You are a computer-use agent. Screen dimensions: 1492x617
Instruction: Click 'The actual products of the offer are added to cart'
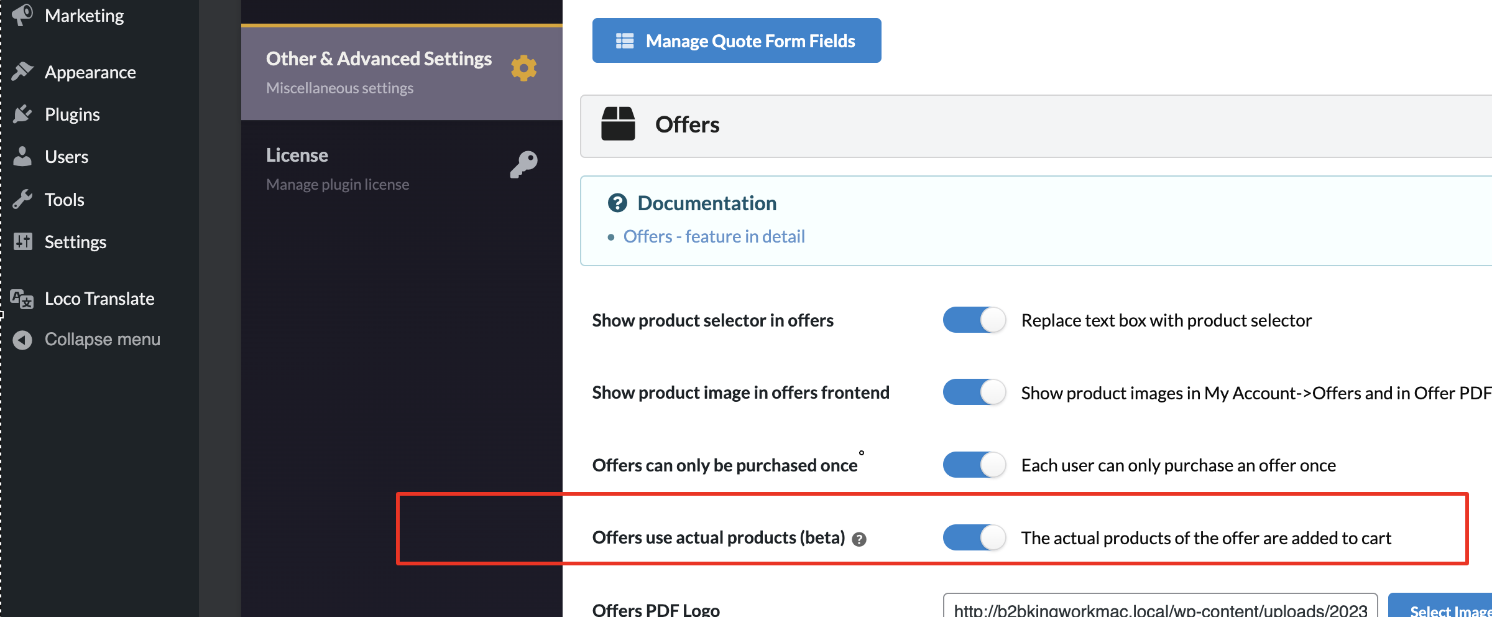[x=1206, y=538]
